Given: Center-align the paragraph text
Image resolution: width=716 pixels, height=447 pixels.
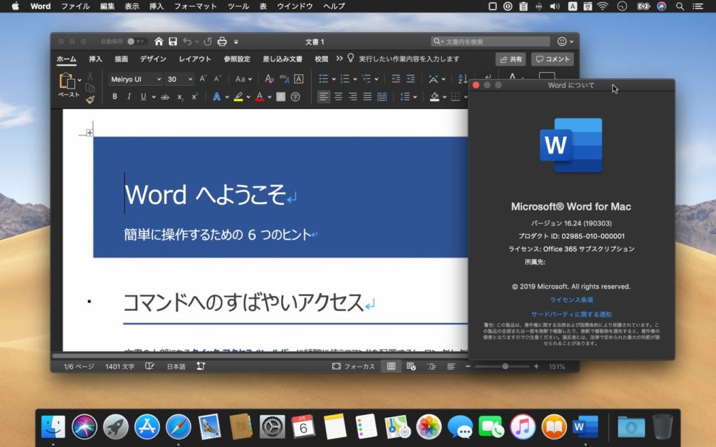Looking at the screenshot, I should [338, 96].
